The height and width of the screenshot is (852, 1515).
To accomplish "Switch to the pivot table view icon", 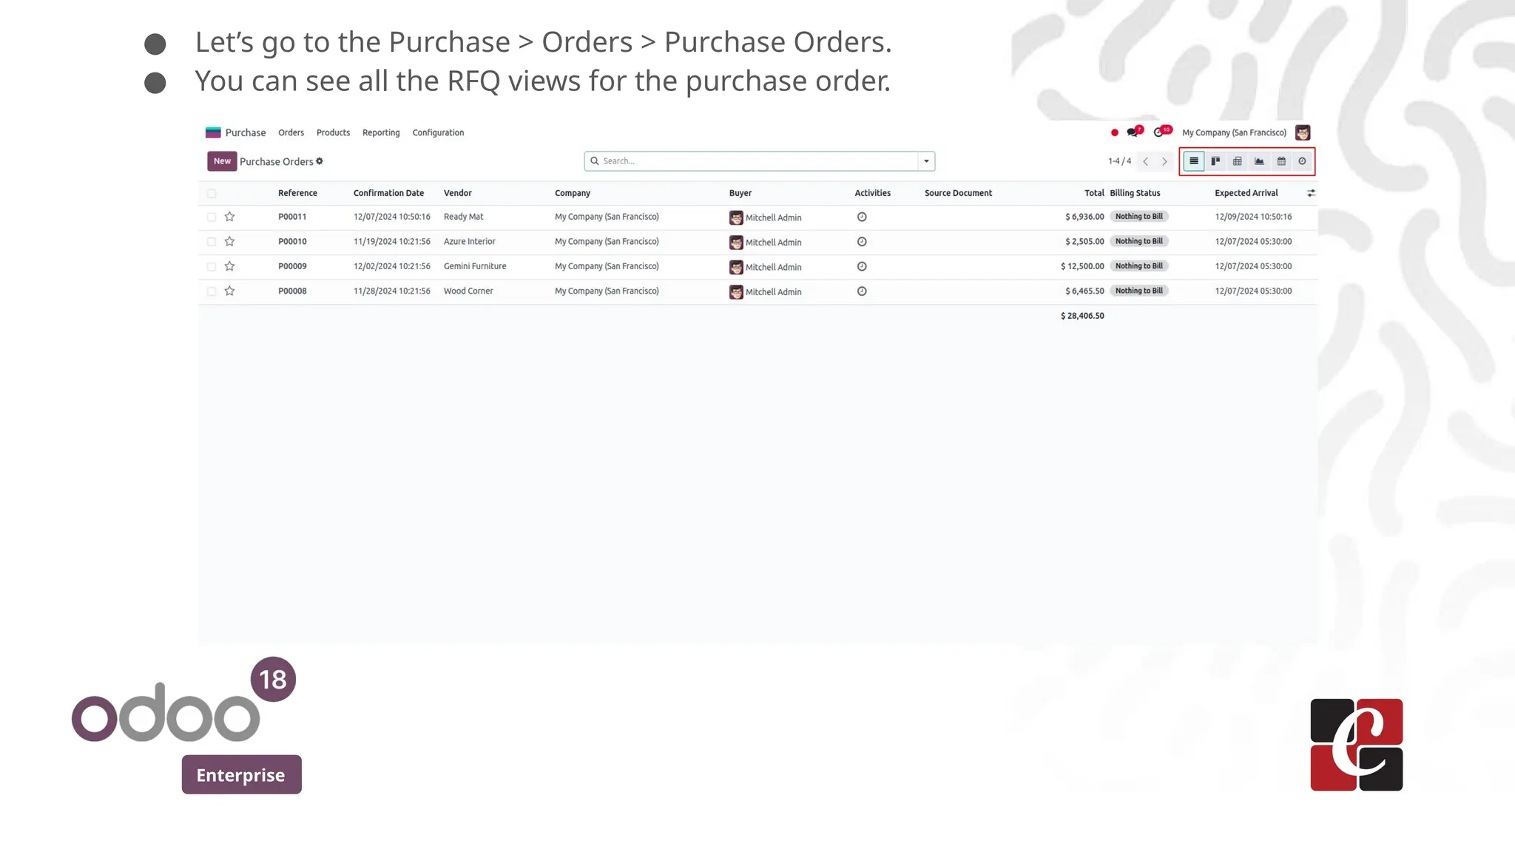I will coord(1237,161).
